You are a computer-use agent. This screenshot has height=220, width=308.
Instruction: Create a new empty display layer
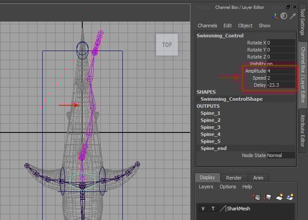[279, 196]
